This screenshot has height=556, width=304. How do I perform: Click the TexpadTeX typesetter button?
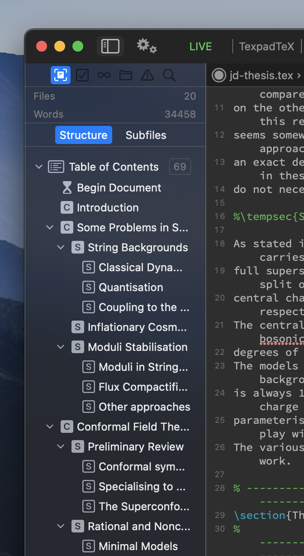pyautogui.click(x=266, y=47)
